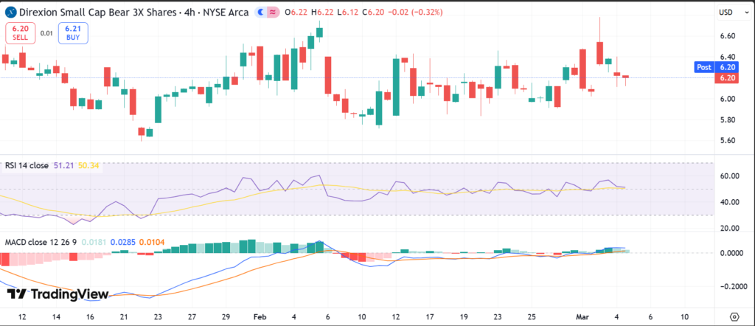Click the blue Post price label
The image size is (755, 326).
[704, 67]
